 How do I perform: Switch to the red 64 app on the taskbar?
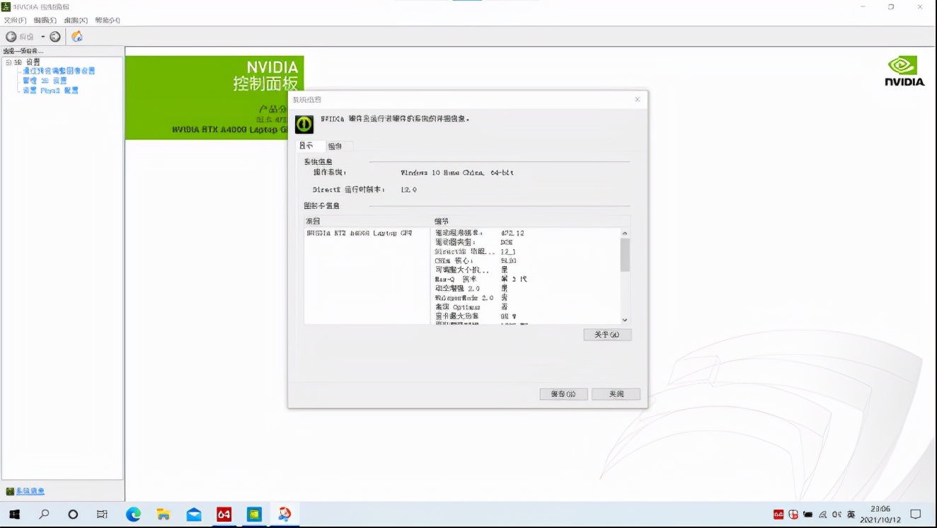(224, 515)
